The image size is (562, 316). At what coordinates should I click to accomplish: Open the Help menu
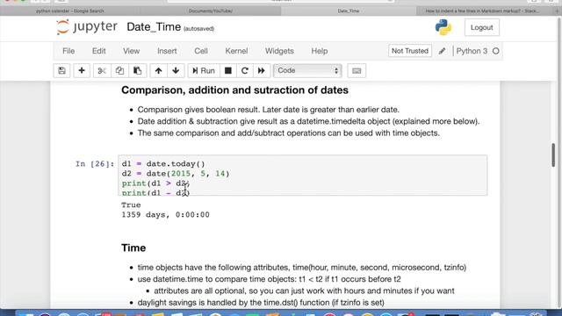tap(320, 51)
